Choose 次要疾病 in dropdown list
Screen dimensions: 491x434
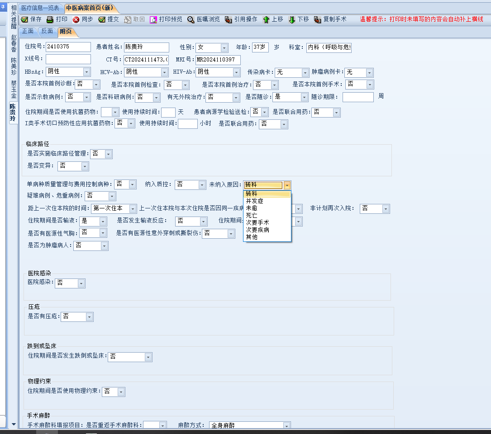point(267,230)
